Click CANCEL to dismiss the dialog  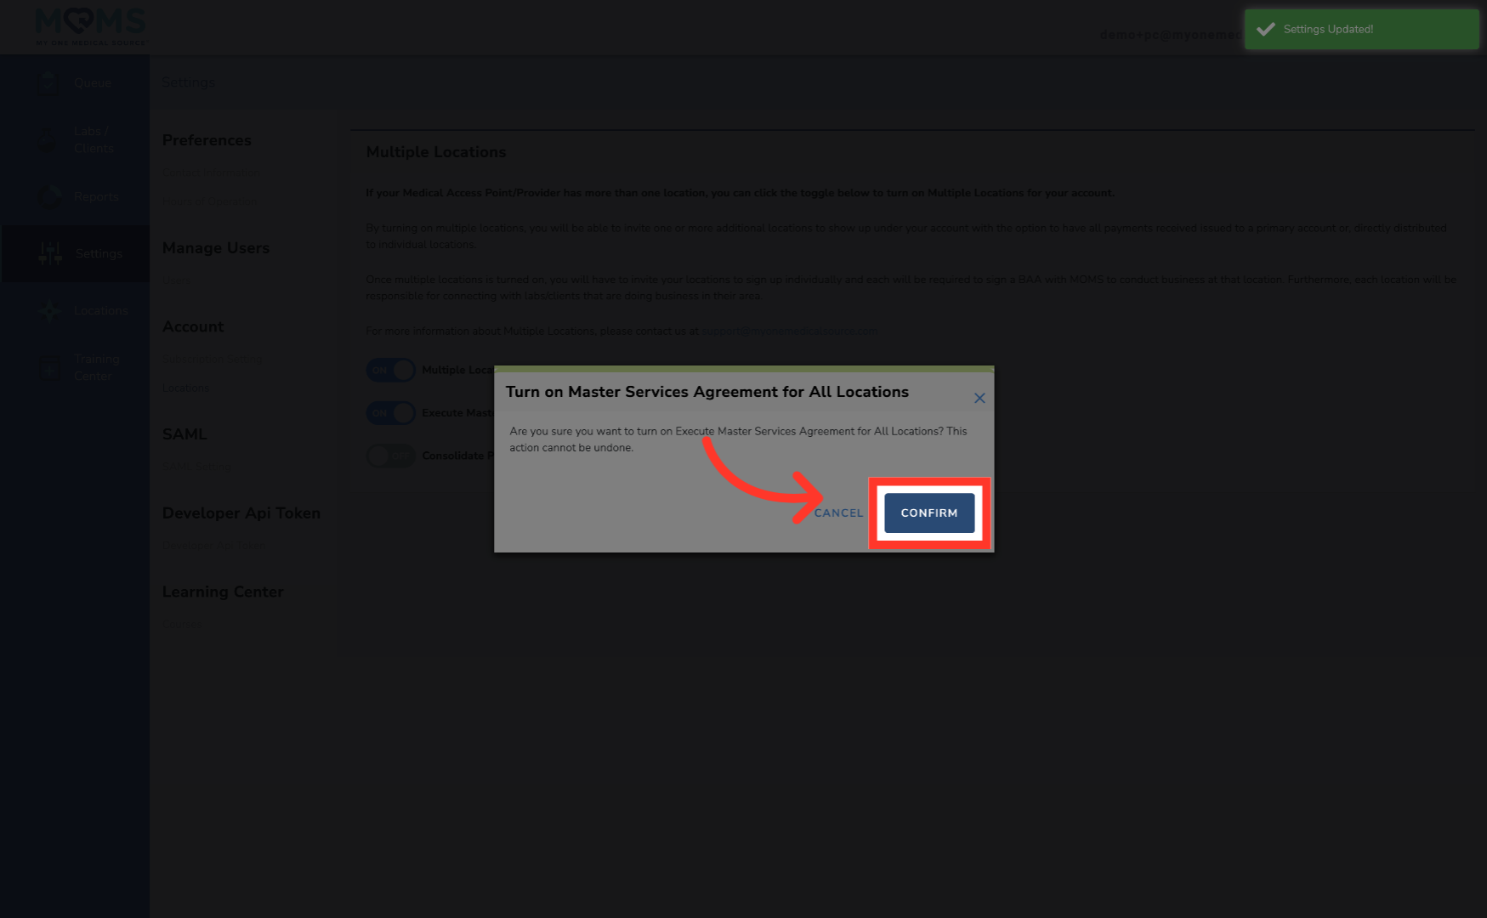(838, 513)
